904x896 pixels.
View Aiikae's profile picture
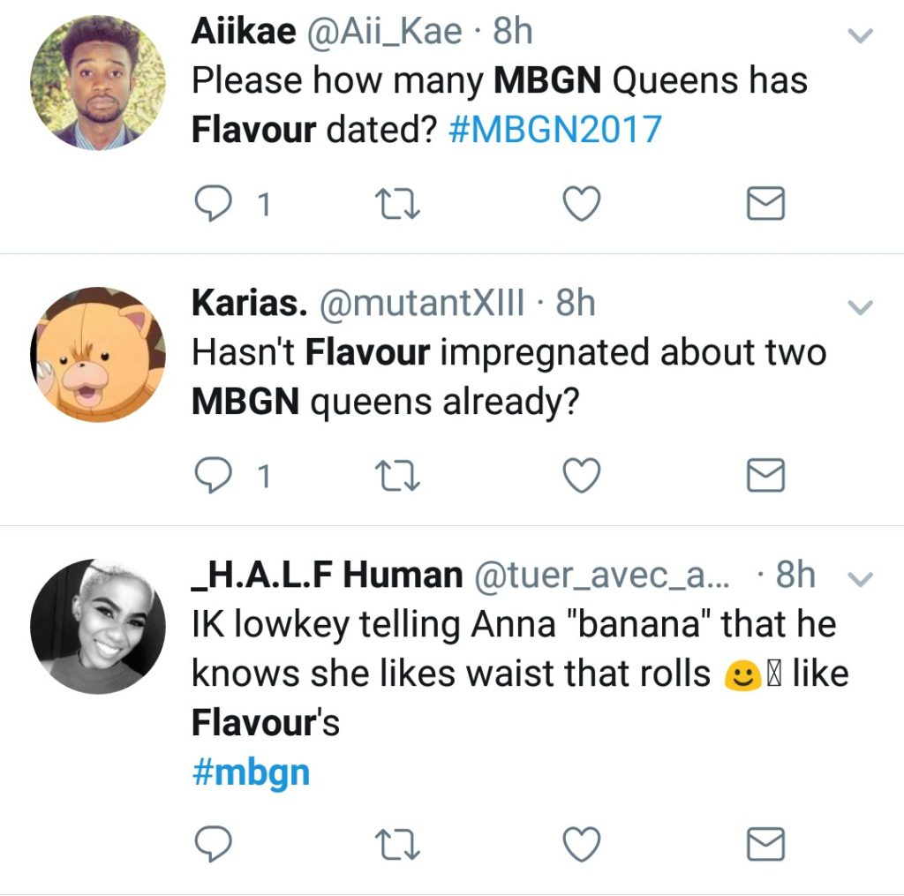pyautogui.click(x=98, y=82)
